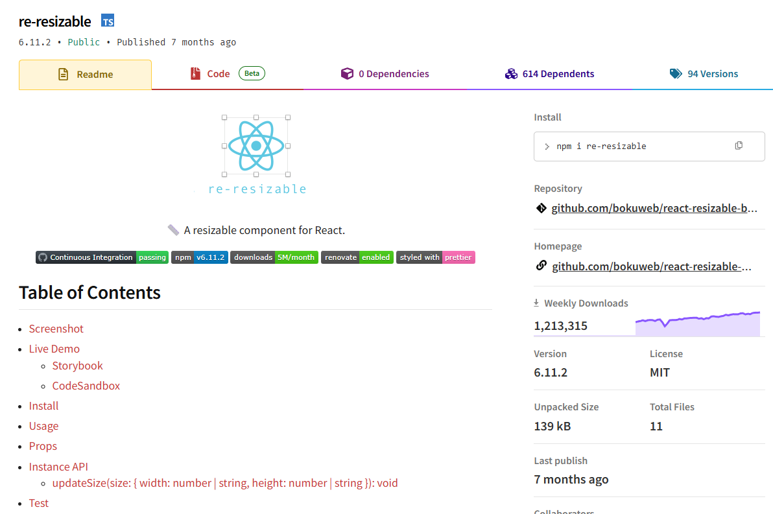Click the 'A resizable component for React.' text
The width and height of the screenshot is (773, 514).
coord(264,230)
